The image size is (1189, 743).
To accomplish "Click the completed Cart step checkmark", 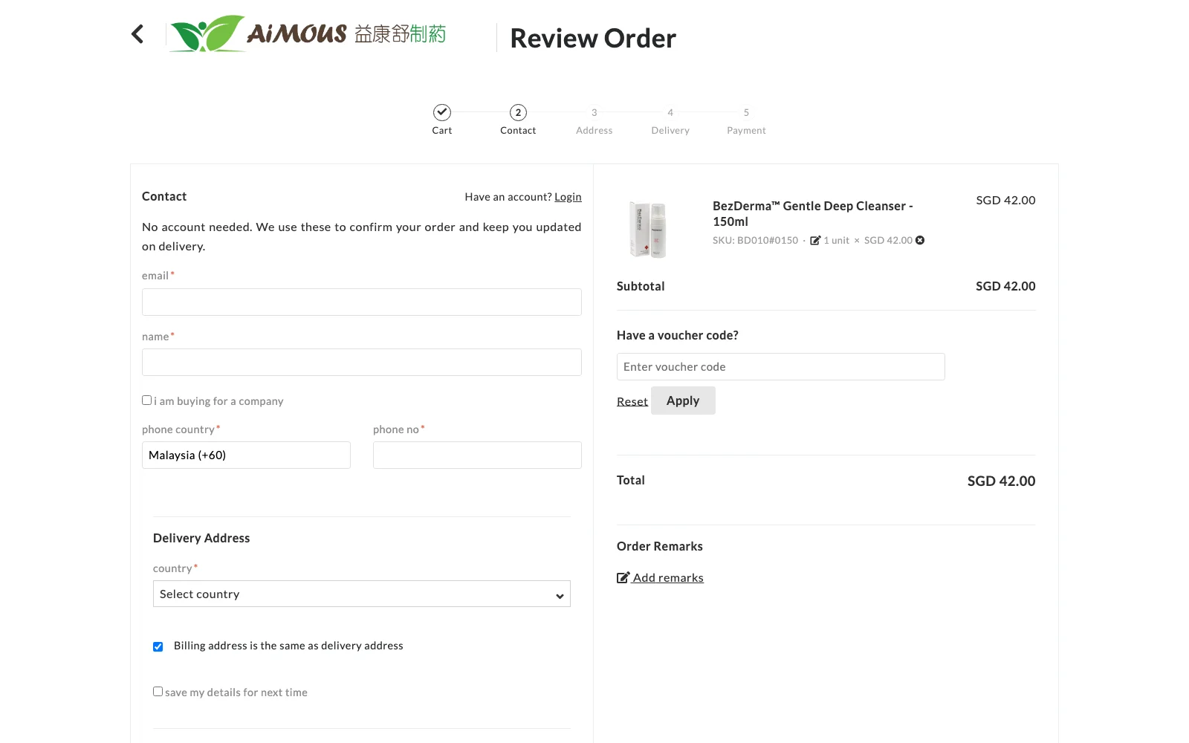I will pos(442,112).
